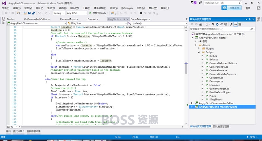Viewport: 262px width, 141px height.
Task: Open the 输出 output panel tab
Action: click(x=9, y=131)
